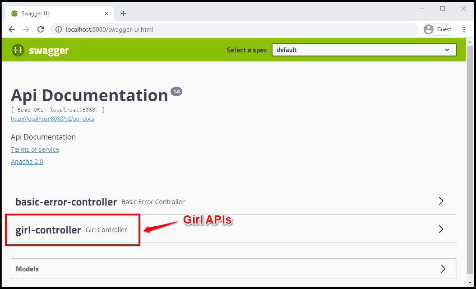Click the browser forward arrow
Screen dimensions: 476x289
click(27, 29)
